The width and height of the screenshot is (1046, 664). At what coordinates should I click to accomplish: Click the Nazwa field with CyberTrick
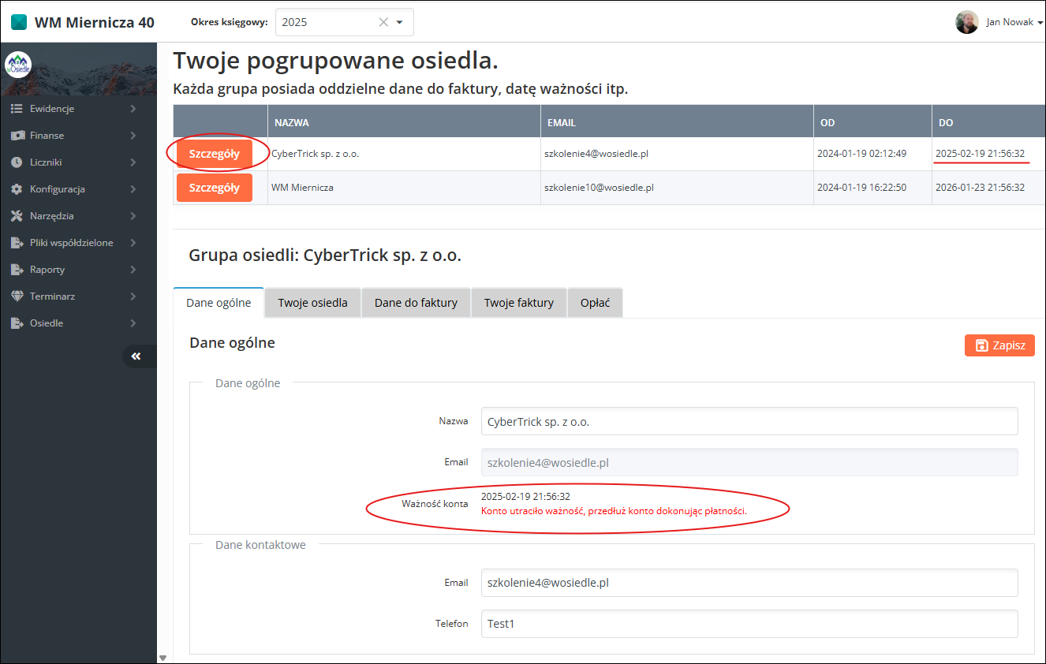pos(749,421)
